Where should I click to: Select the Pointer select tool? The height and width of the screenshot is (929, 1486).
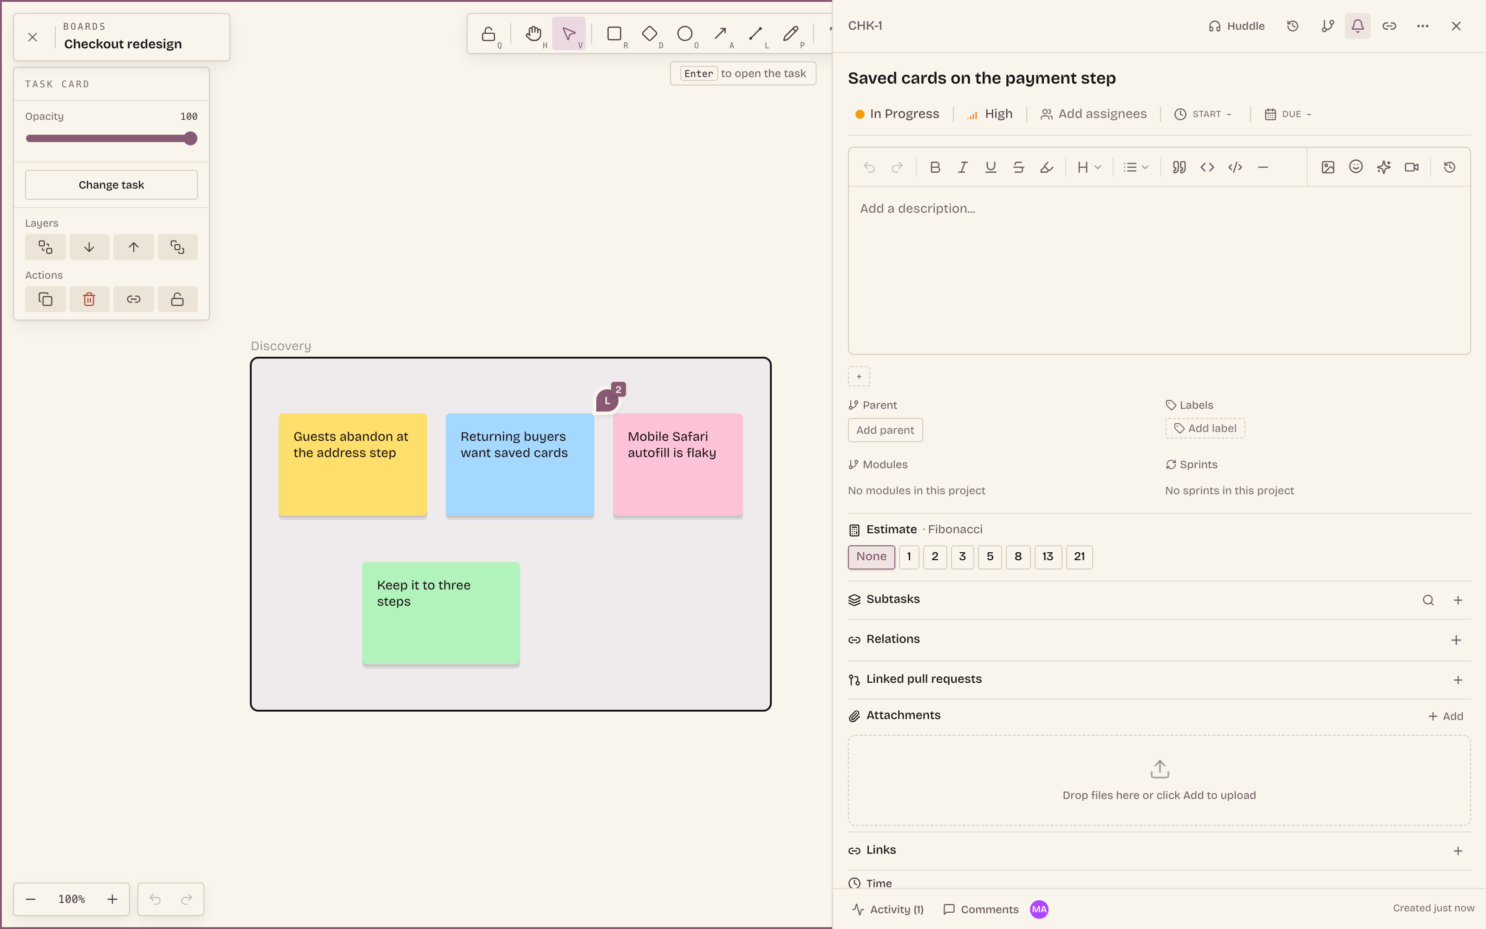click(x=568, y=34)
